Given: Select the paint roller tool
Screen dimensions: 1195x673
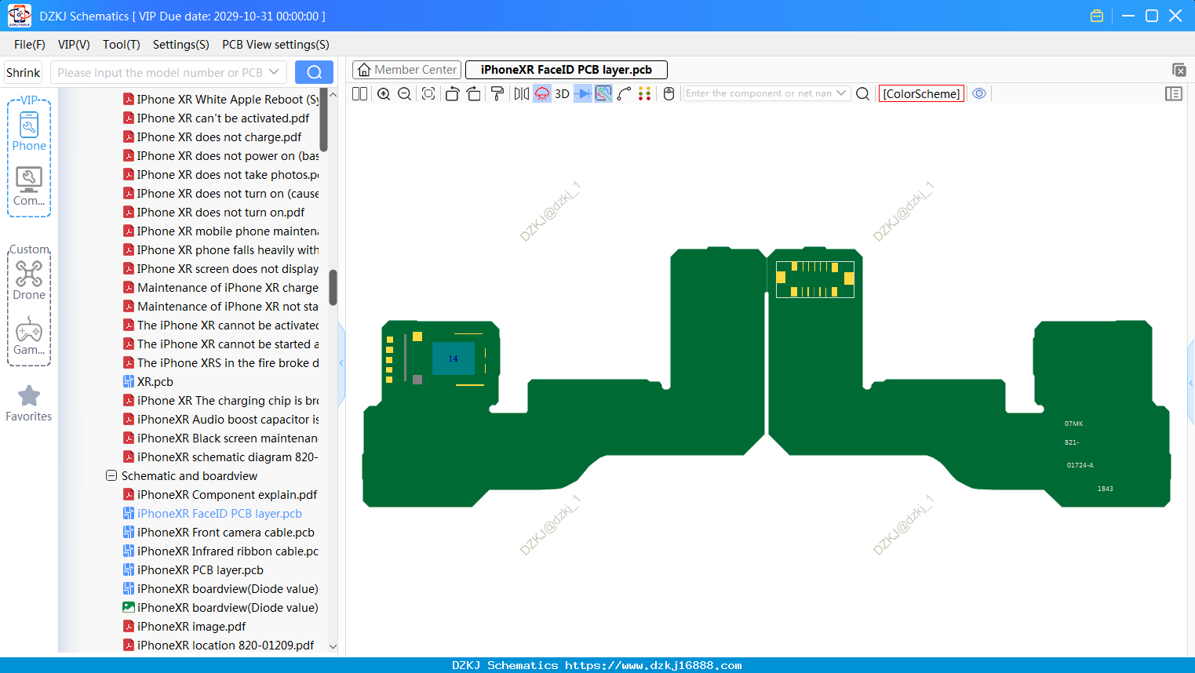Looking at the screenshot, I should pos(497,93).
